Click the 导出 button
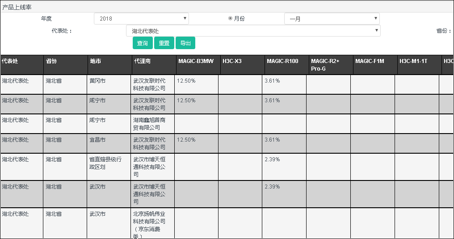 coord(185,43)
